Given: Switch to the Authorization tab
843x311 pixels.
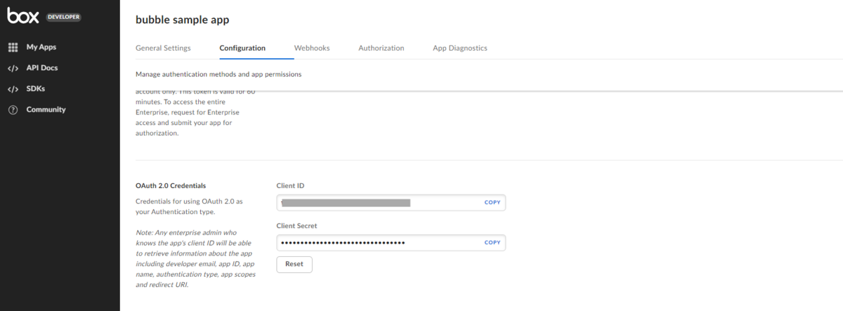Looking at the screenshot, I should click(x=381, y=48).
